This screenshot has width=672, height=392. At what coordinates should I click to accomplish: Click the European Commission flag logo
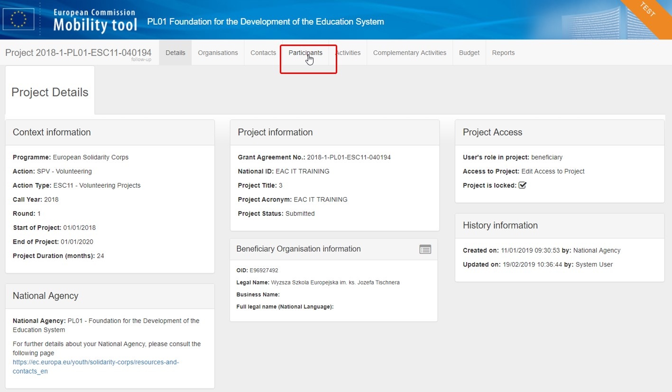[x=18, y=20]
